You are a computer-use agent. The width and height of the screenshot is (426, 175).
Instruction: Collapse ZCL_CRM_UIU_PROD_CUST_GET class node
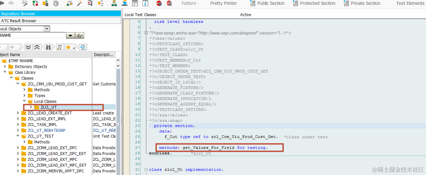click(18, 84)
